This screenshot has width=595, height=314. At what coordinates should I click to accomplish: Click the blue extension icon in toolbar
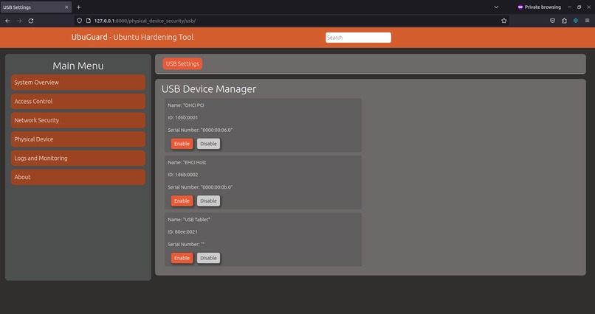(x=576, y=21)
